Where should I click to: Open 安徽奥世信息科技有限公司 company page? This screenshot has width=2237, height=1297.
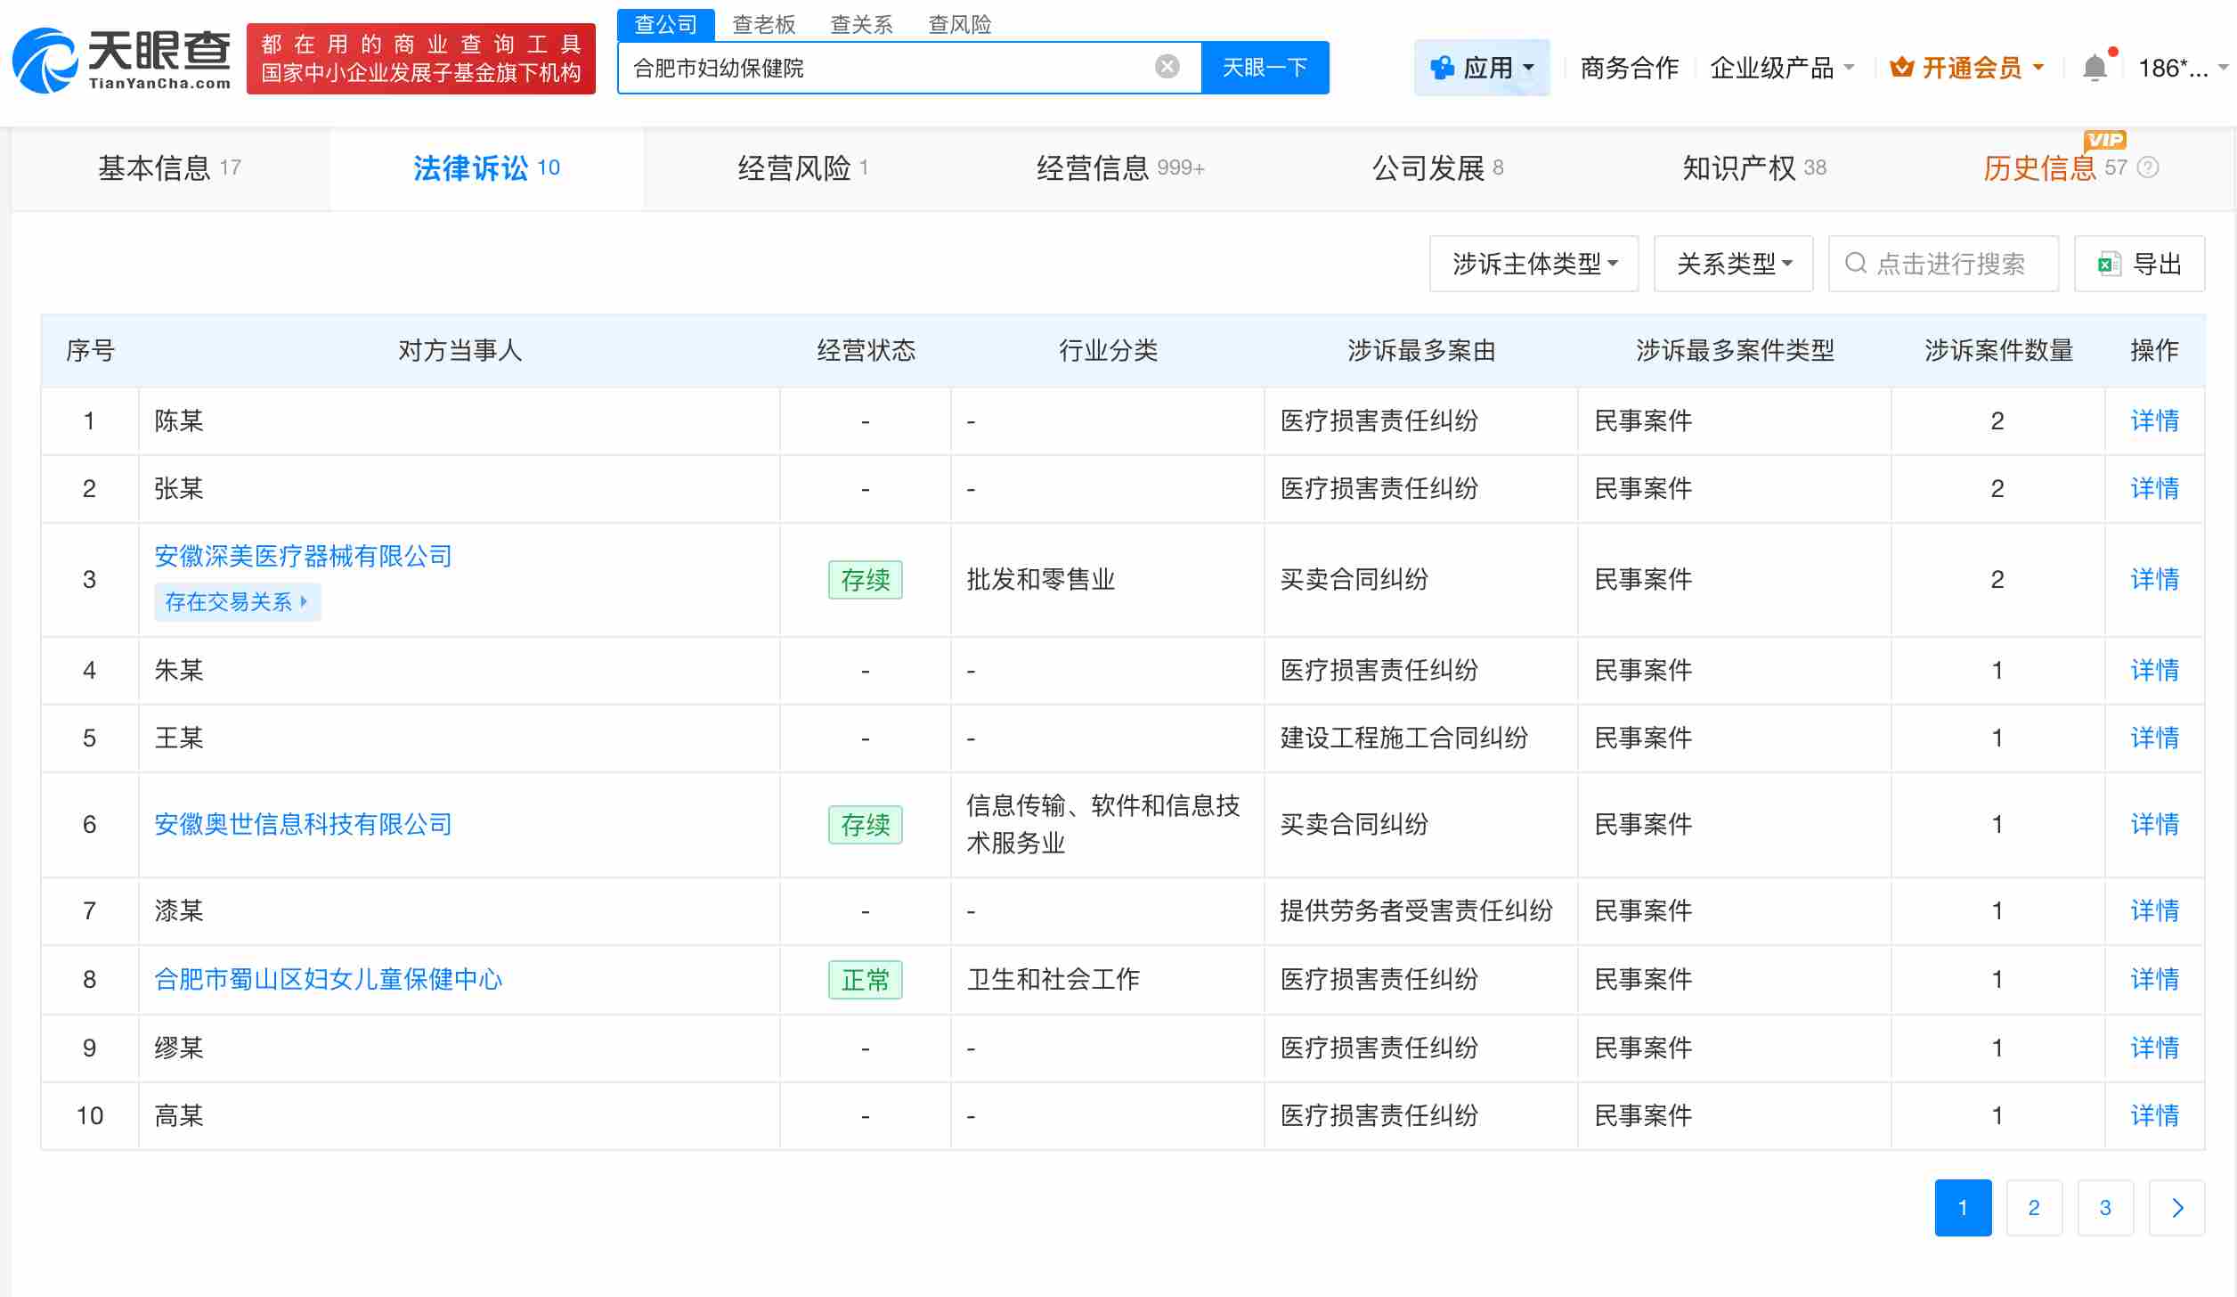302,824
